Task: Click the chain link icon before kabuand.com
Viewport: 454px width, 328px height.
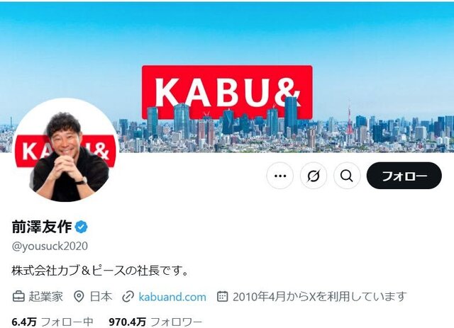Action: coord(128,297)
